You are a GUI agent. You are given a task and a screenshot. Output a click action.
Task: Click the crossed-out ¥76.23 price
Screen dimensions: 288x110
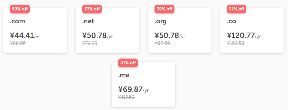tap(90, 43)
